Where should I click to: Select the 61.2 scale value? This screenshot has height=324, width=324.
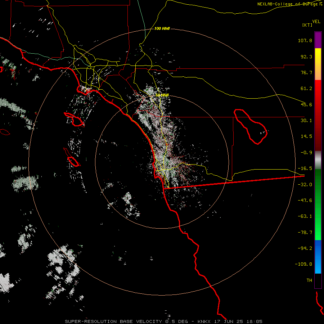point(306,89)
